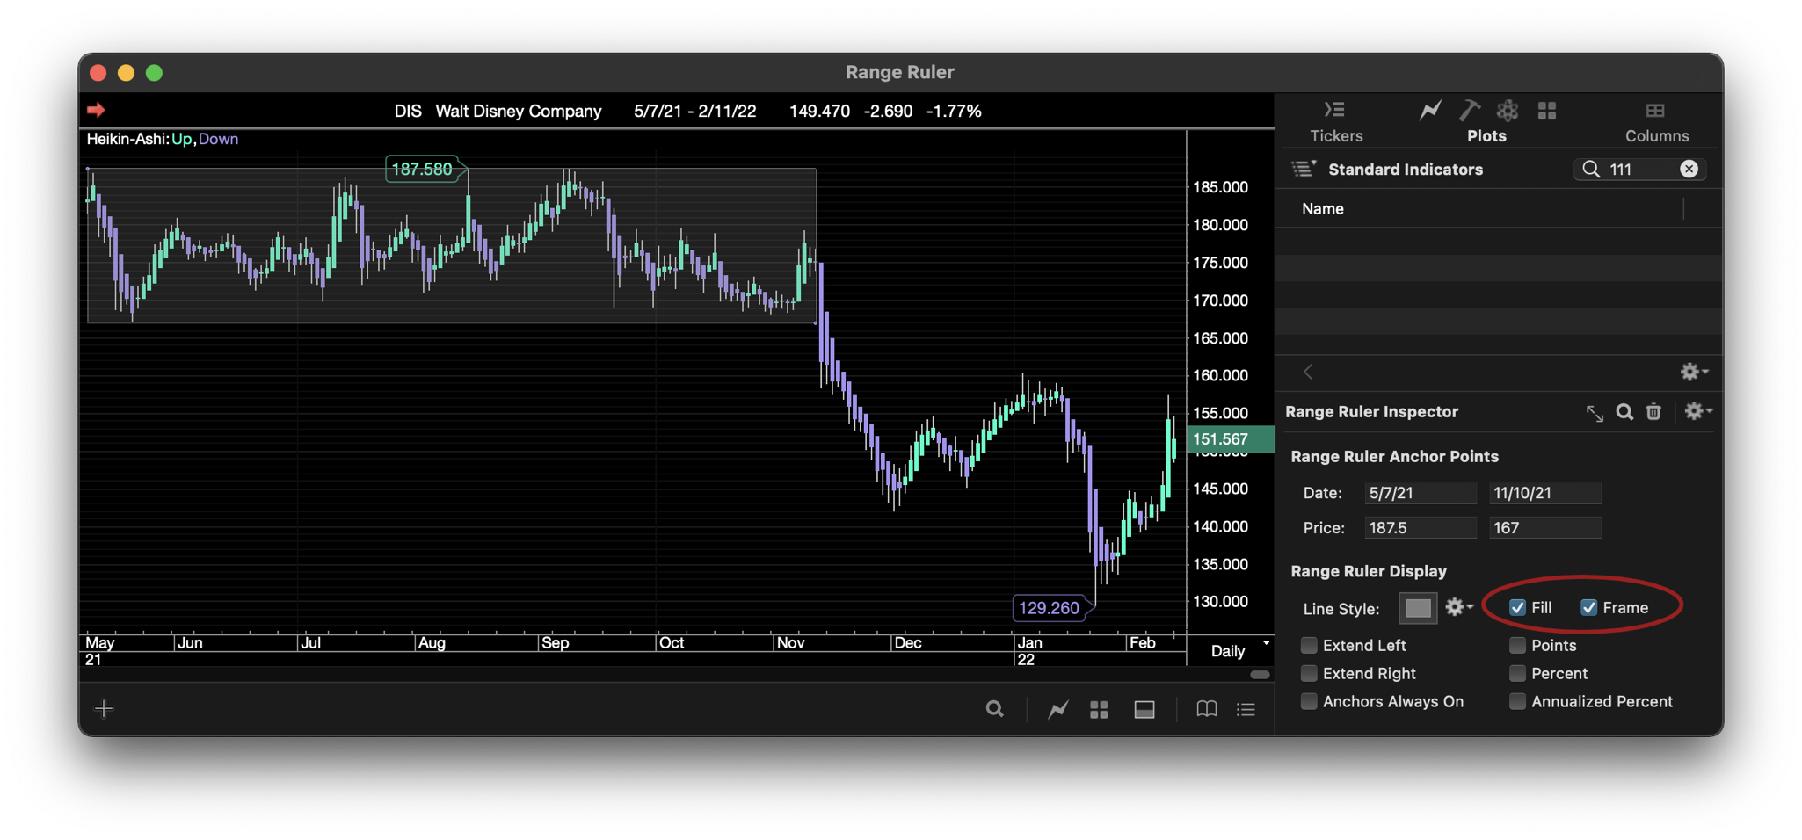Click the plus icon at bottom left
Viewport: 1802px width, 840px height.
pyautogui.click(x=104, y=709)
